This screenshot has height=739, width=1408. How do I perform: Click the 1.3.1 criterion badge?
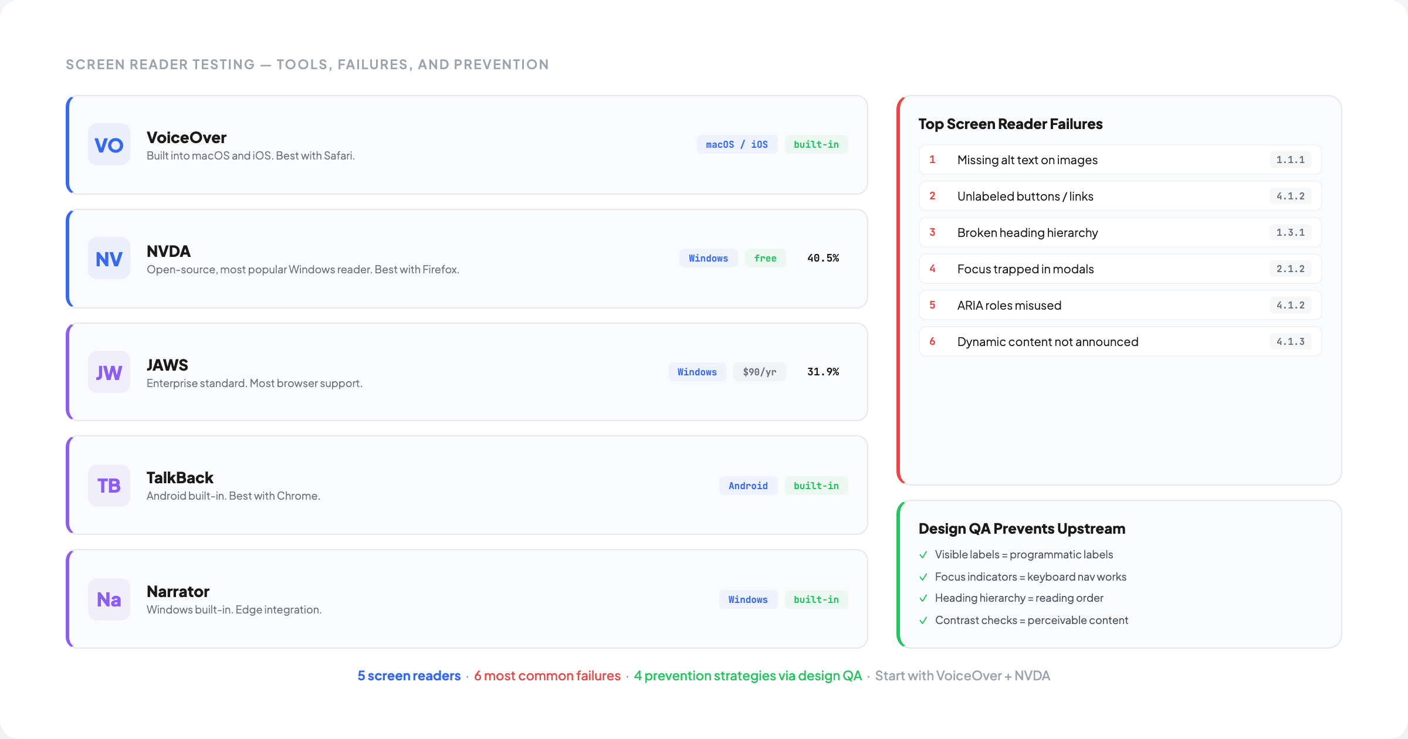coord(1291,232)
